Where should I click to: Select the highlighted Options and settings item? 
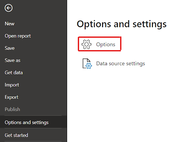33,122
